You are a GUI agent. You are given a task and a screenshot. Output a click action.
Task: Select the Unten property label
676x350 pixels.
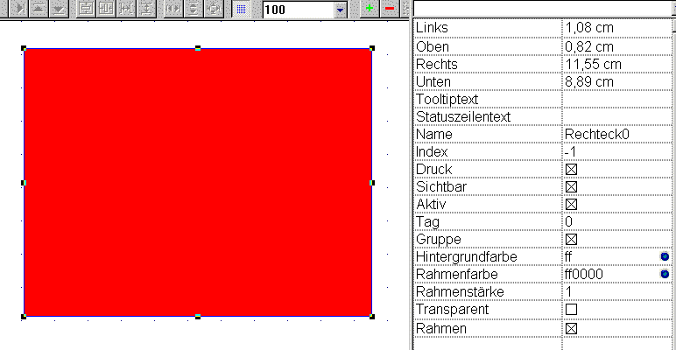433,81
